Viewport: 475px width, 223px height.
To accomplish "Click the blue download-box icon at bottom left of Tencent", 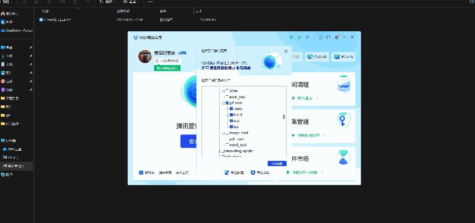I will [x=141, y=173].
